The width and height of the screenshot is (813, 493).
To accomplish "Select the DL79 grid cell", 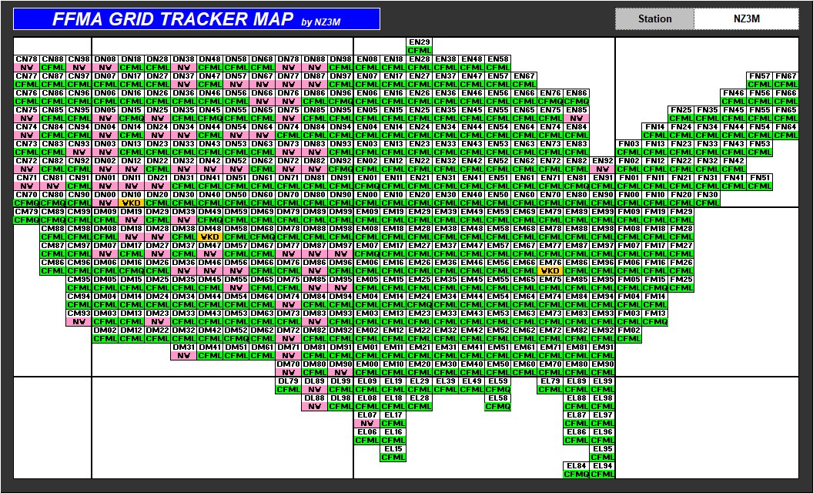I will tap(289, 381).
